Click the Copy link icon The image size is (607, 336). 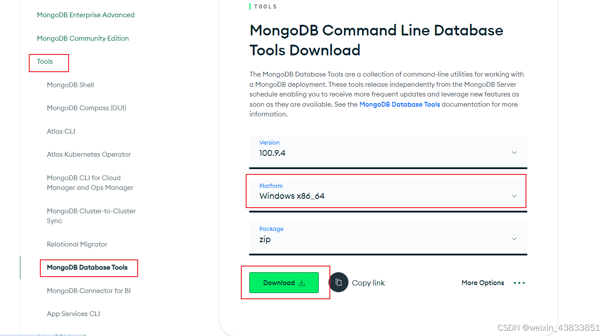click(x=339, y=282)
